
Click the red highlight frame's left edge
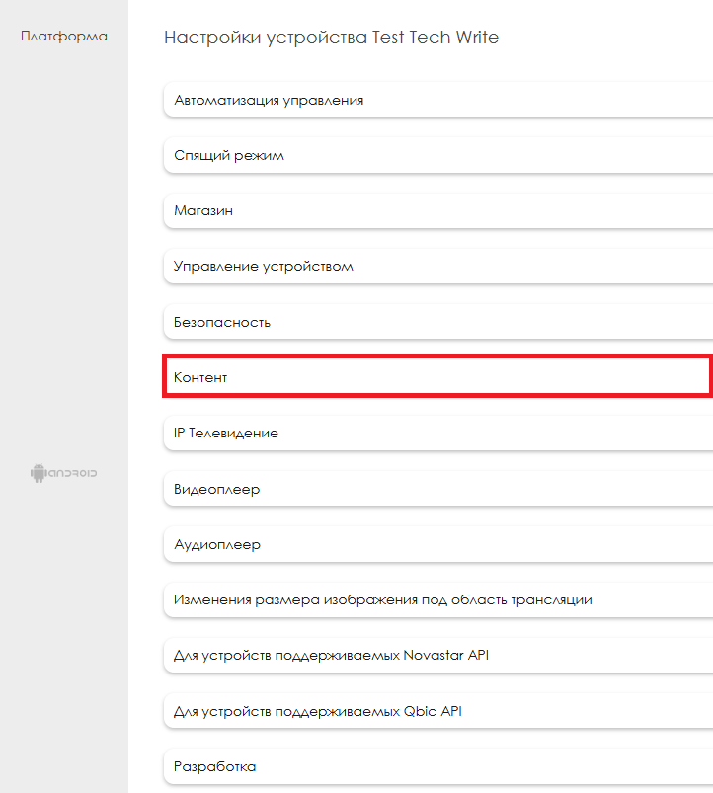click(164, 378)
